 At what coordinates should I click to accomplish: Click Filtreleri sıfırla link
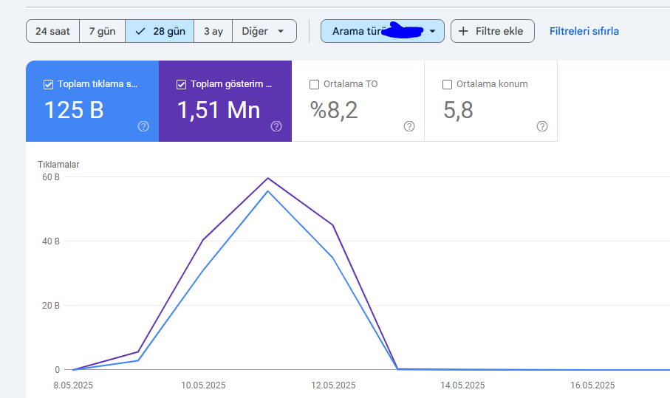584,31
